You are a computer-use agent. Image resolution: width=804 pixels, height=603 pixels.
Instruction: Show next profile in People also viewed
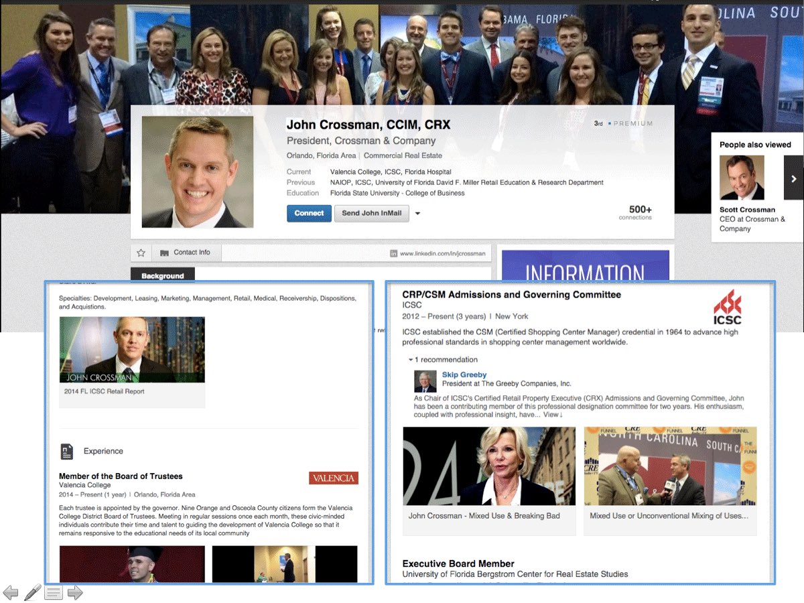click(x=793, y=178)
